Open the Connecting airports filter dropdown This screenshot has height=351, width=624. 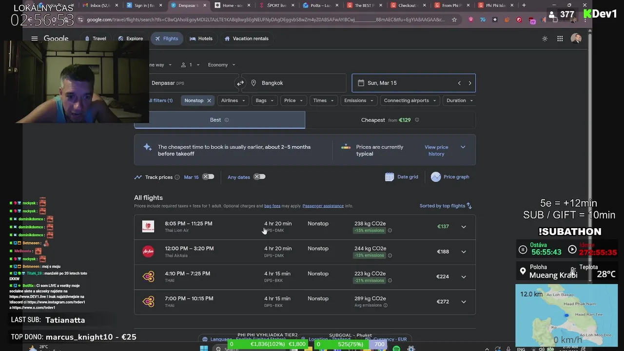click(410, 100)
